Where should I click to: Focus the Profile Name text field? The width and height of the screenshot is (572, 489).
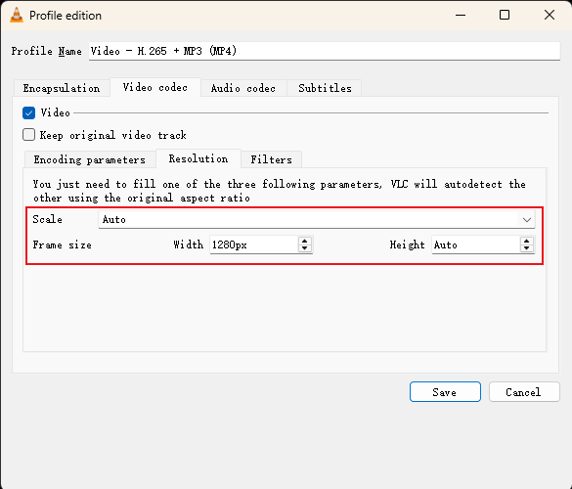325,51
